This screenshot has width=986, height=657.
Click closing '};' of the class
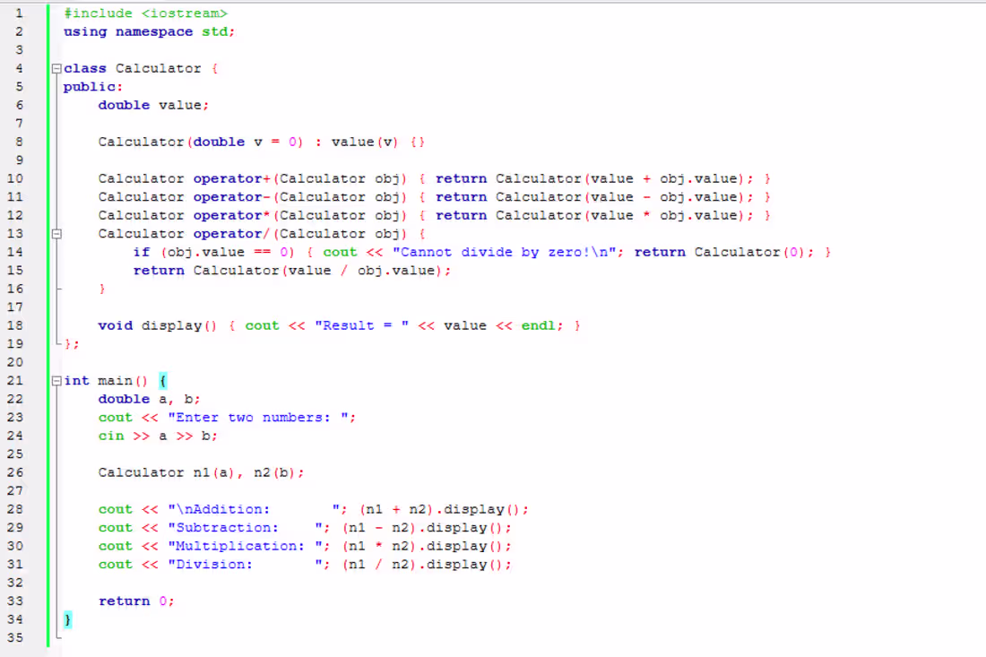(72, 344)
